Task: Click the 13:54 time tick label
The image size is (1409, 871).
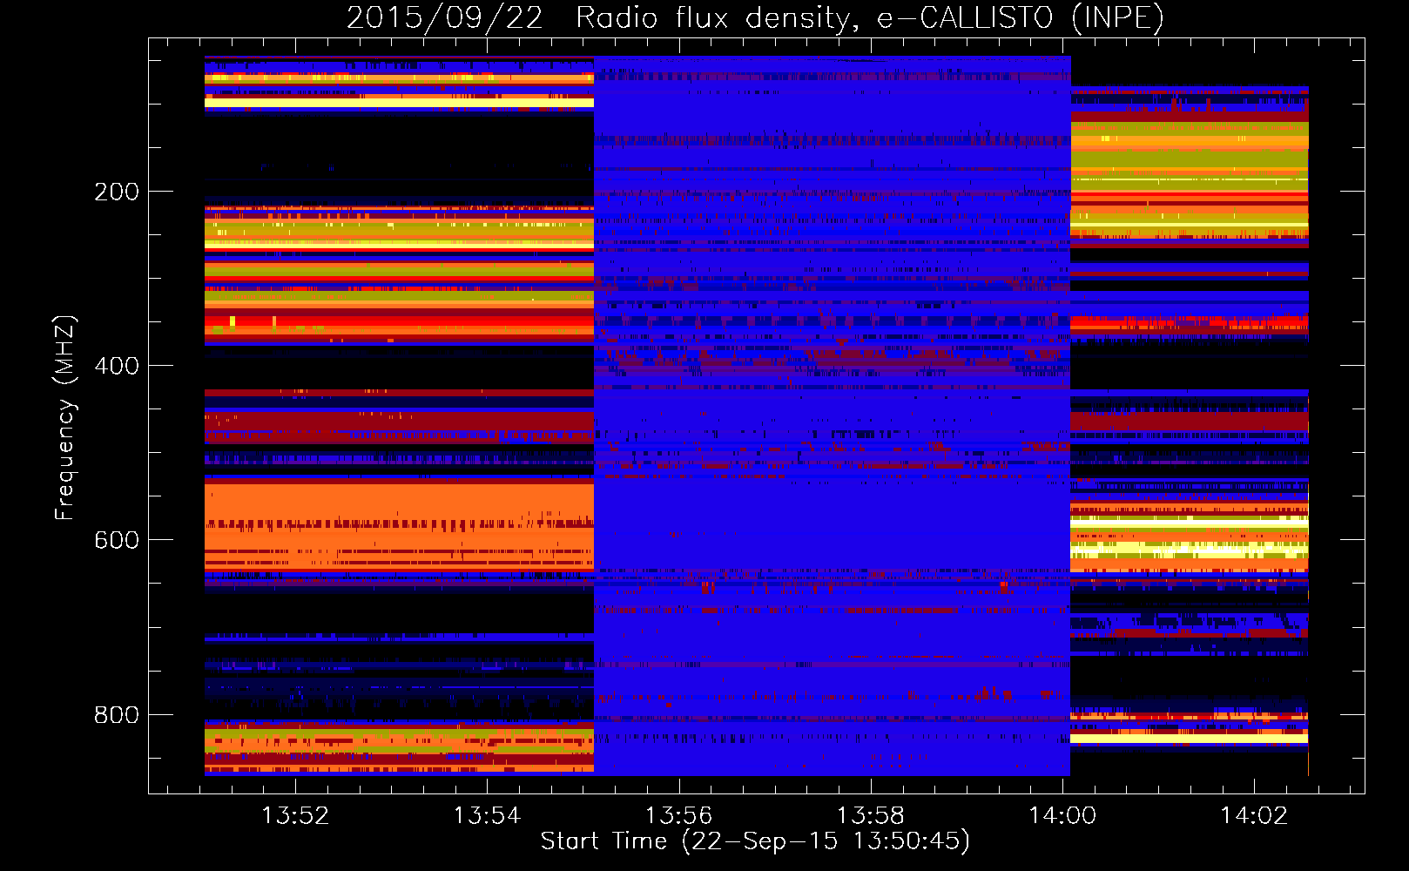Action: coord(487,815)
